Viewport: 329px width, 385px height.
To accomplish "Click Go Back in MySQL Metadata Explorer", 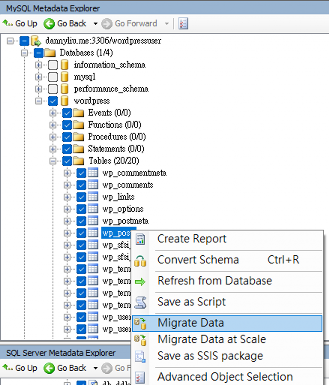I will pos(65,23).
